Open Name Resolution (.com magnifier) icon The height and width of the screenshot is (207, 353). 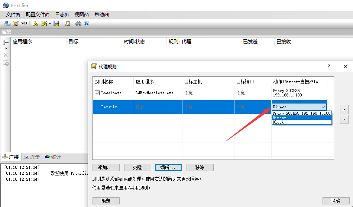(x=24, y=23)
